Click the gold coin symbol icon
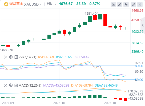The width and height of the screenshot is (145, 106). point(6,4)
